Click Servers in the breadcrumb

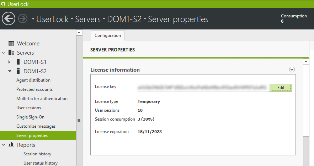[88, 19]
